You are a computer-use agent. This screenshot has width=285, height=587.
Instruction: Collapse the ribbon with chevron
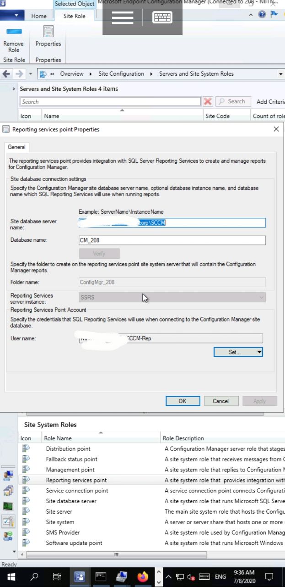point(251,15)
